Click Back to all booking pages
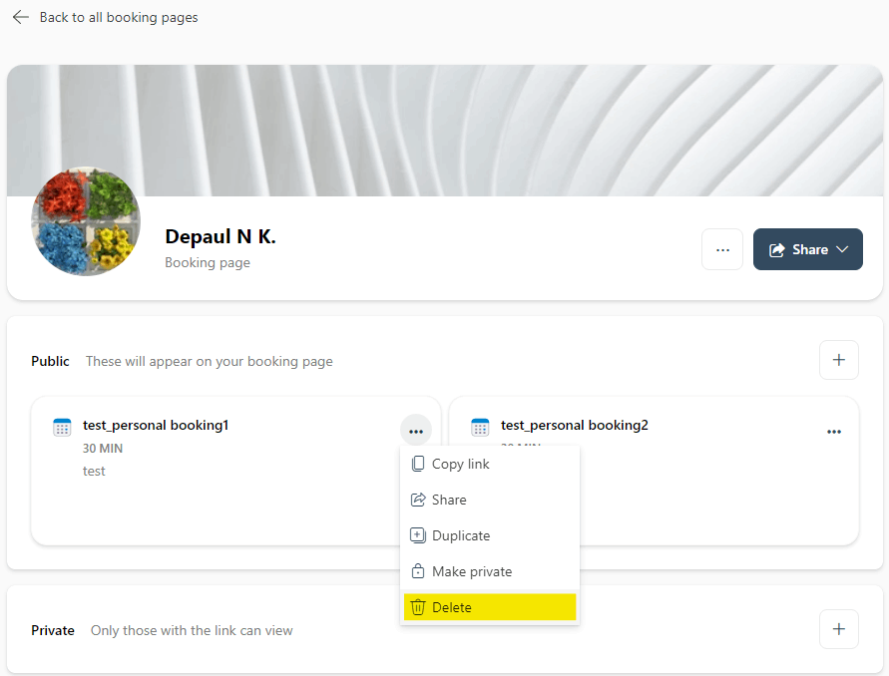The image size is (889, 676). click(x=119, y=17)
